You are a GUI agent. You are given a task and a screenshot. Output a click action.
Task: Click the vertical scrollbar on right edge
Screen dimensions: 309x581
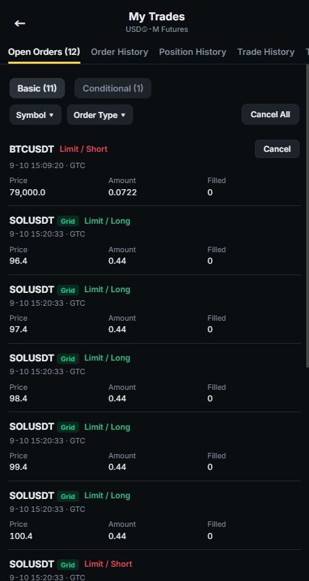coord(308,215)
